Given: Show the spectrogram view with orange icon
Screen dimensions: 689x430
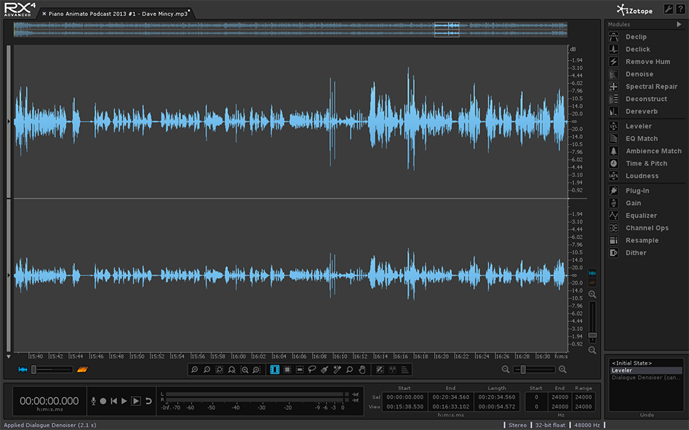Looking at the screenshot, I should point(83,370).
